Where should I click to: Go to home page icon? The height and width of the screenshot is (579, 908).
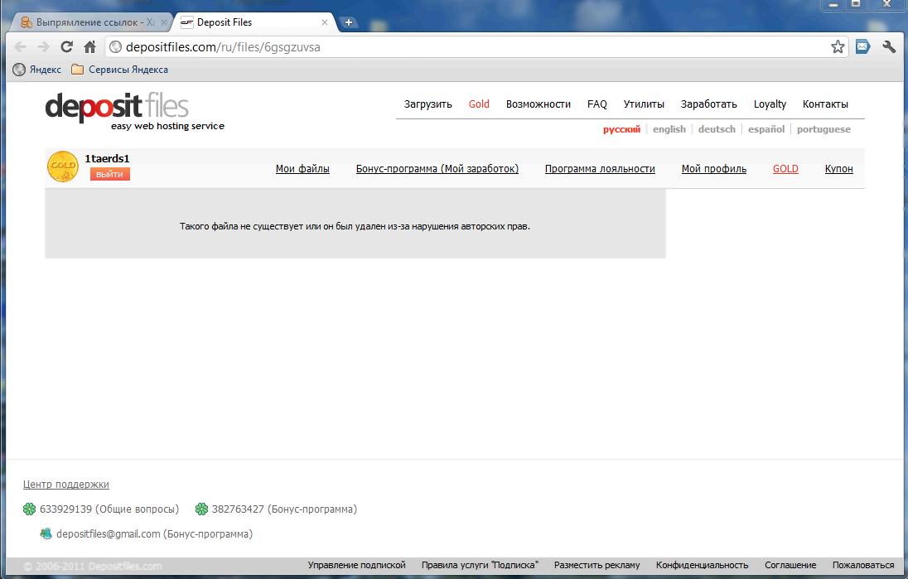89,47
